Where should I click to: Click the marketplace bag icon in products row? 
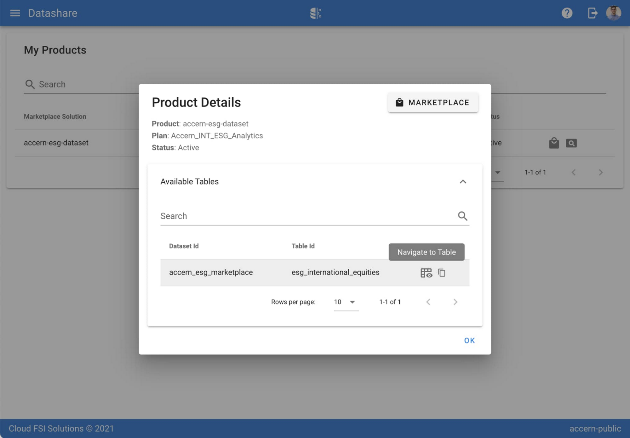tap(553, 143)
